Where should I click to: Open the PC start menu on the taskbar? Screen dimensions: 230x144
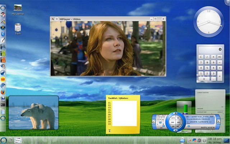(3, 140)
